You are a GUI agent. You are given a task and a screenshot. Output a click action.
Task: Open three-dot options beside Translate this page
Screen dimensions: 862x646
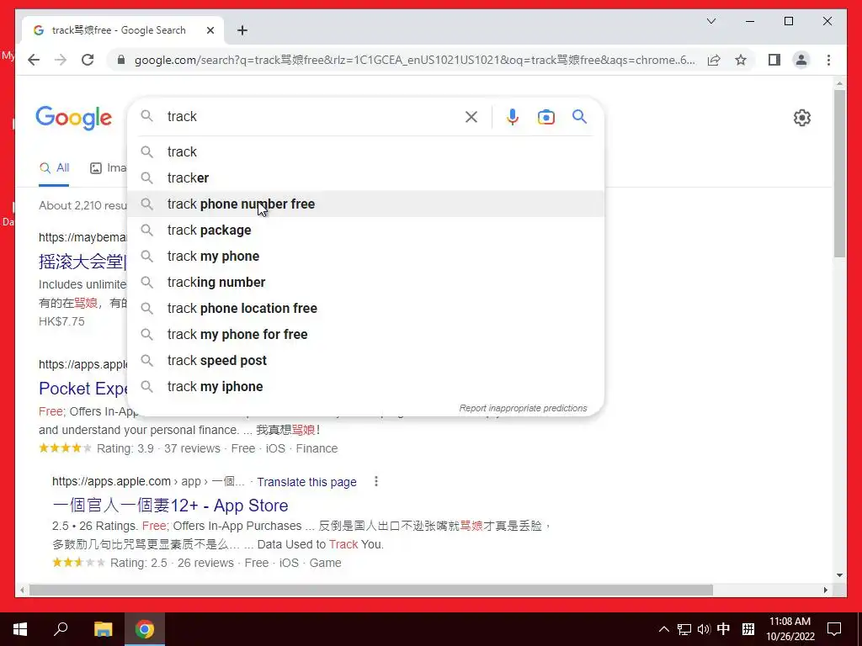pyautogui.click(x=376, y=481)
